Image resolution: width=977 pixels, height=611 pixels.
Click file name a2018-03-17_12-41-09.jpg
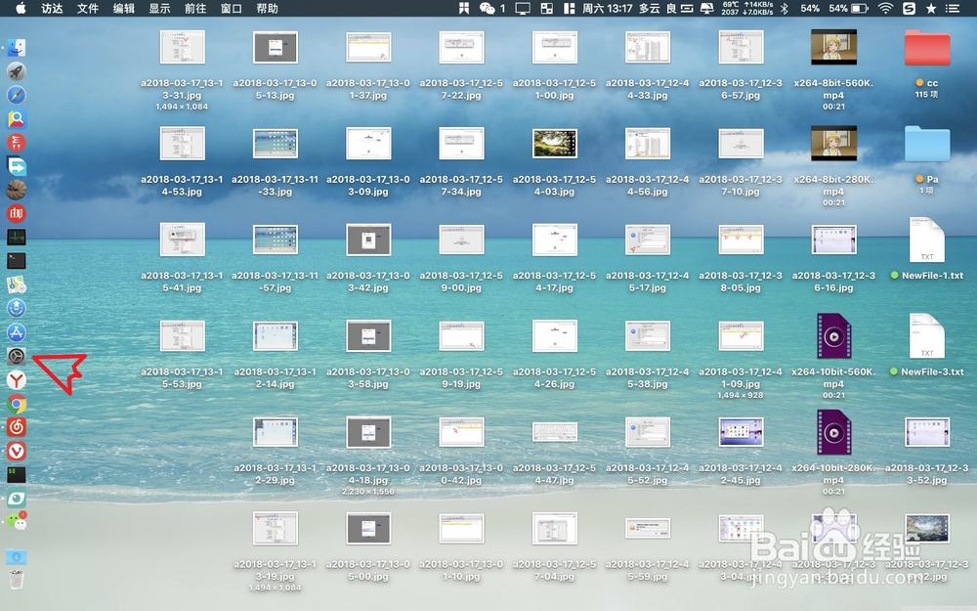[741, 377]
